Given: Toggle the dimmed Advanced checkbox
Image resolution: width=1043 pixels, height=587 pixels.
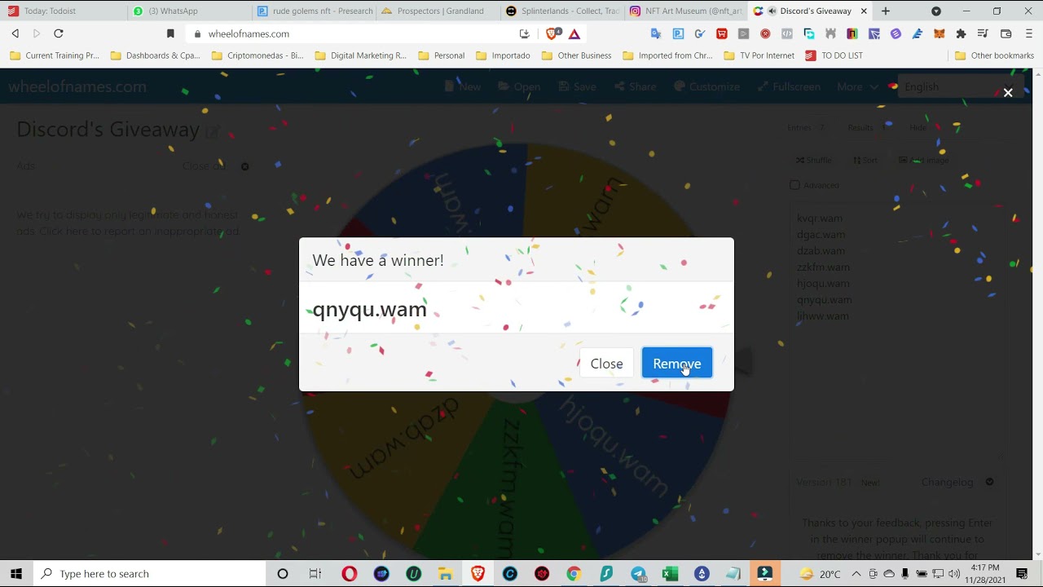Looking at the screenshot, I should click(x=794, y=185).
